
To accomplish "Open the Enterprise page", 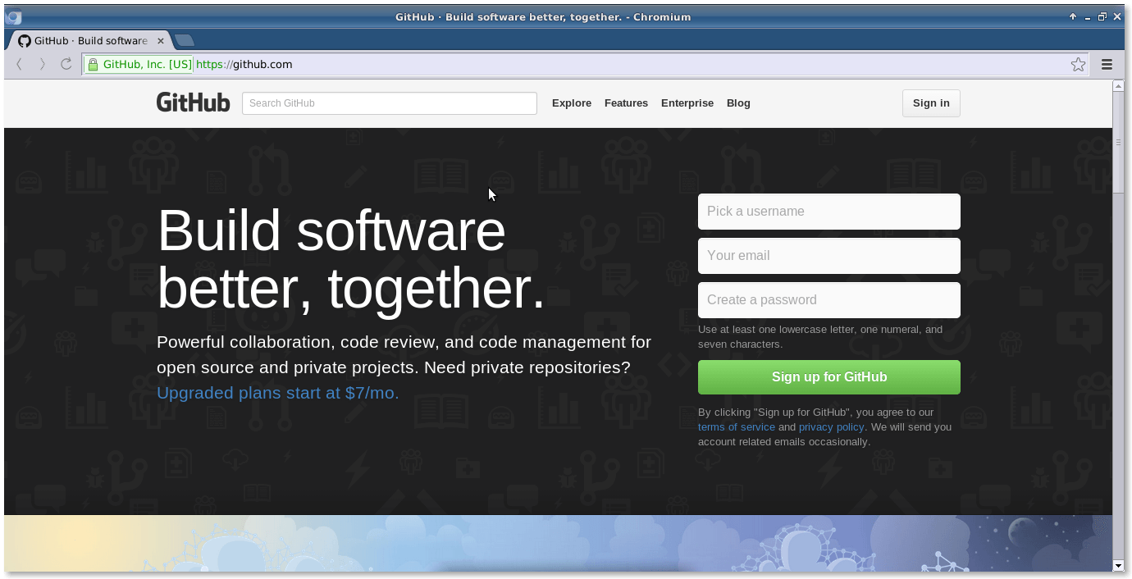I will point(687,103).
